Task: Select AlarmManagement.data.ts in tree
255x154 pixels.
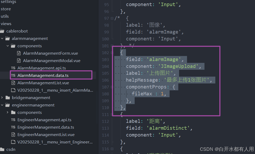Action: pos(43,75)
